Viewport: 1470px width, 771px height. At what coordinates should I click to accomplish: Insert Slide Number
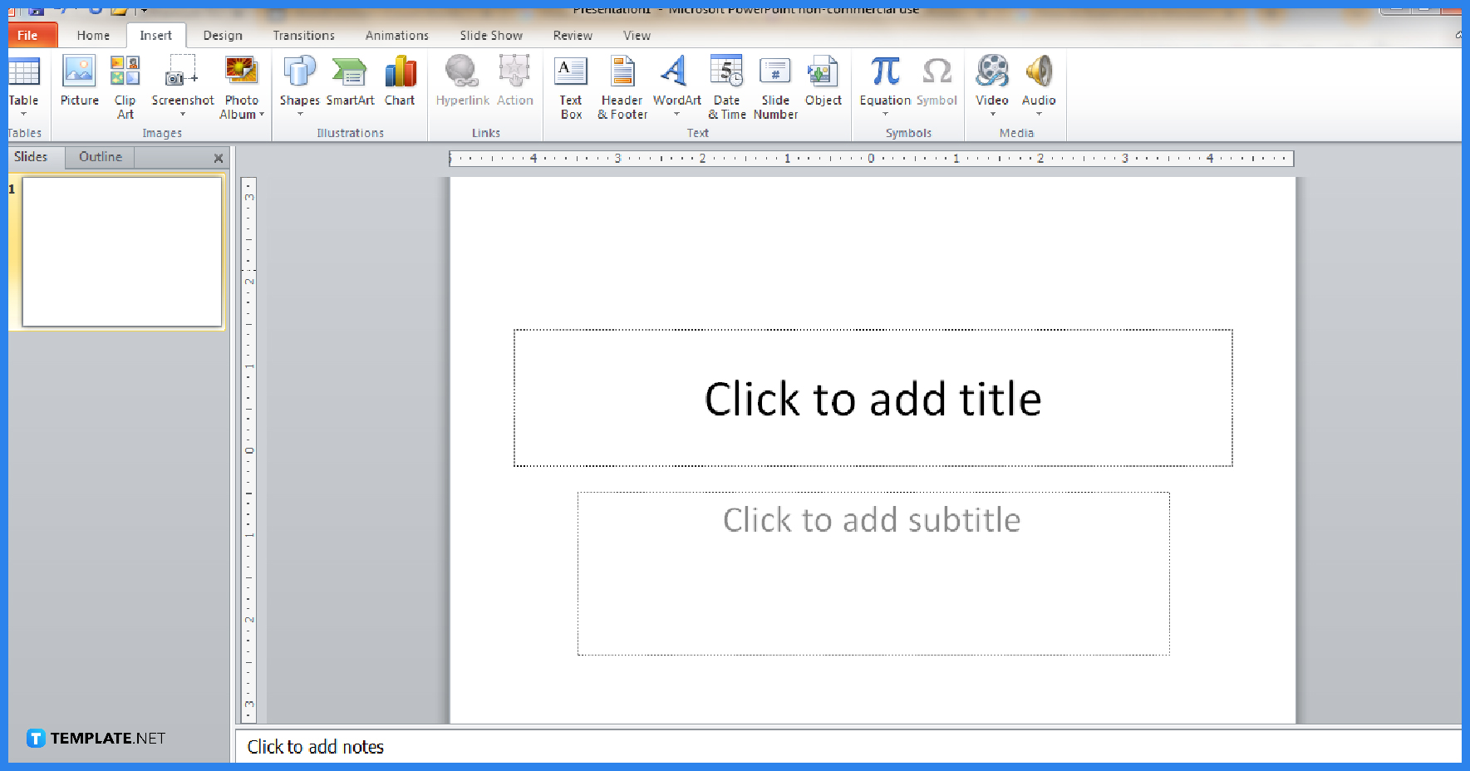775,87
